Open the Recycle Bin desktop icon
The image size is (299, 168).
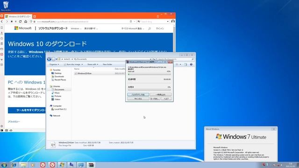6,6
